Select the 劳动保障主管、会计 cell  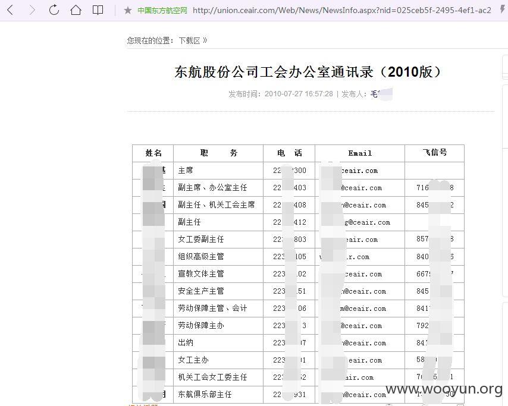tap(218, 309)
